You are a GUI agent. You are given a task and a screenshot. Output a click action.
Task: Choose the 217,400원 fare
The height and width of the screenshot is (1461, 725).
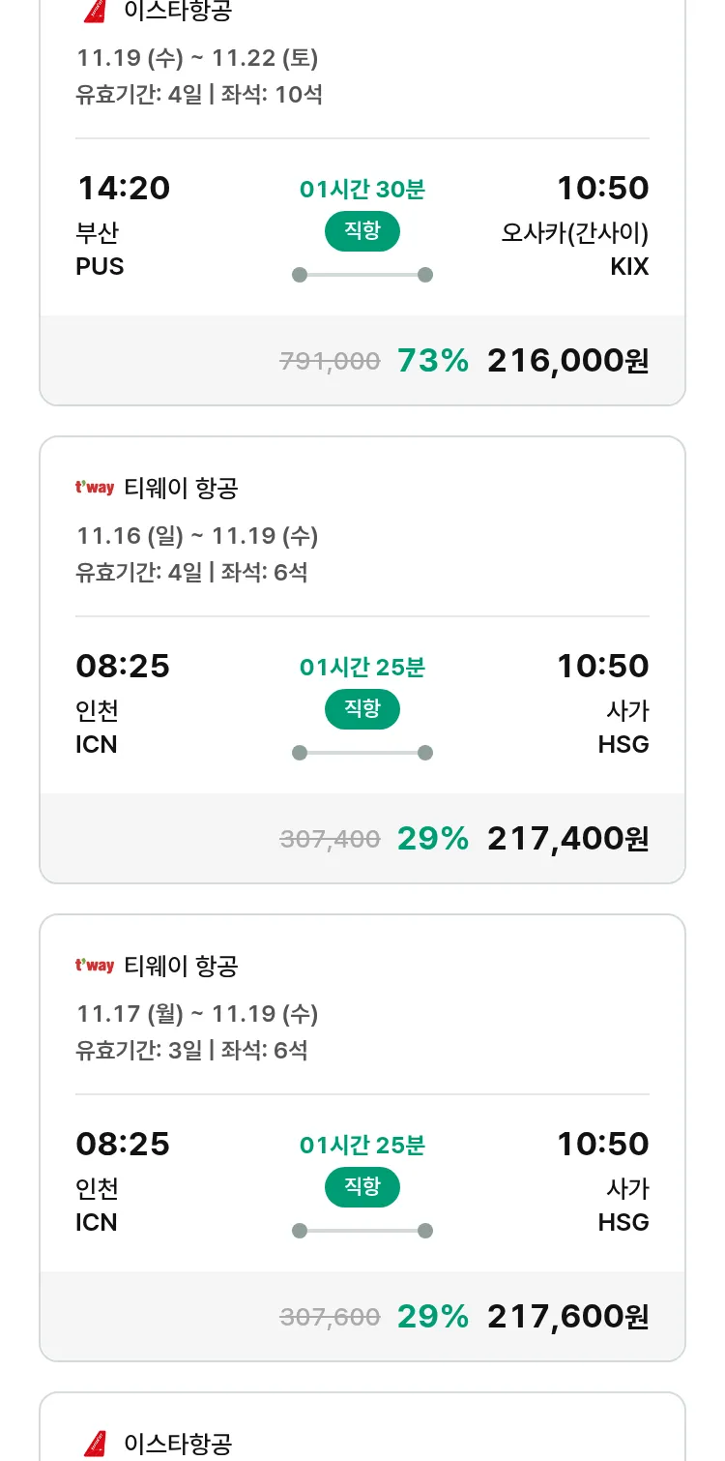[567, 839]
